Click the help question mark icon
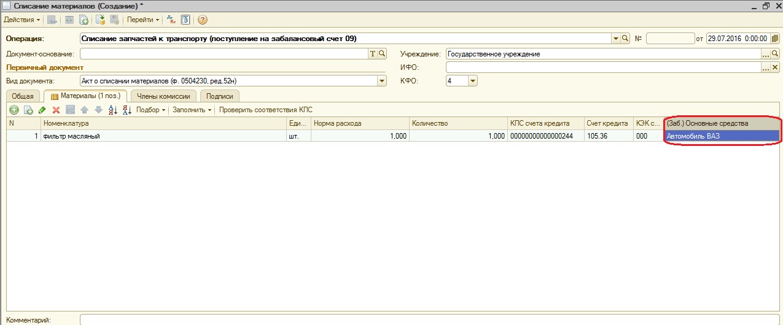 coord(202,20)
